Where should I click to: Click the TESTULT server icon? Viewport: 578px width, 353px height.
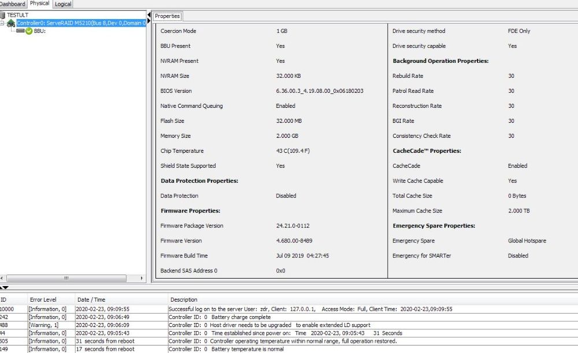click(2, 15)
